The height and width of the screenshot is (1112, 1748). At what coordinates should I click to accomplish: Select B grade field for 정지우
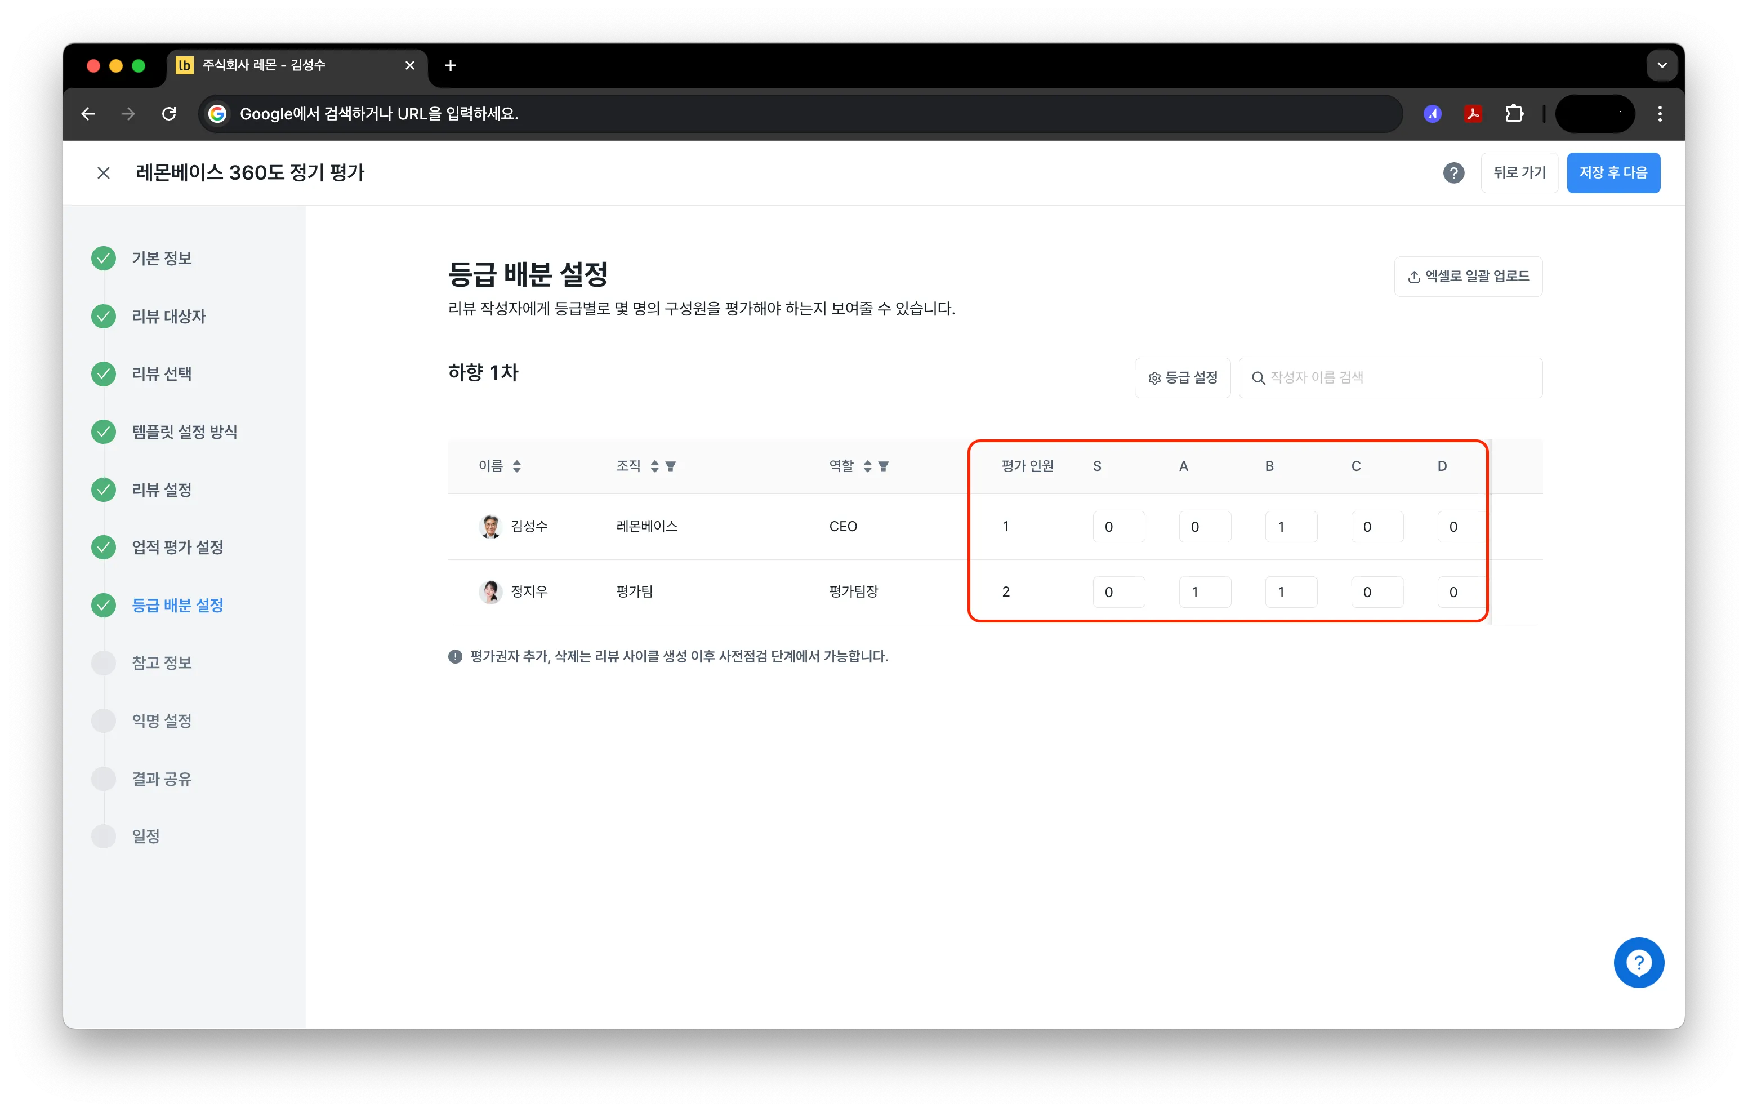coord(1291,592)
